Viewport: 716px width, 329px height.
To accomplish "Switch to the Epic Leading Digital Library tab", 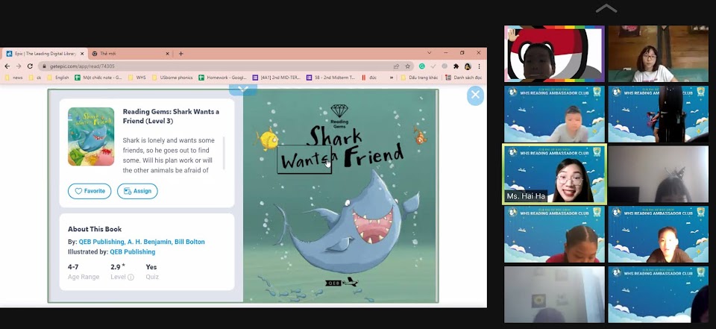I will (x=44, y=54).
